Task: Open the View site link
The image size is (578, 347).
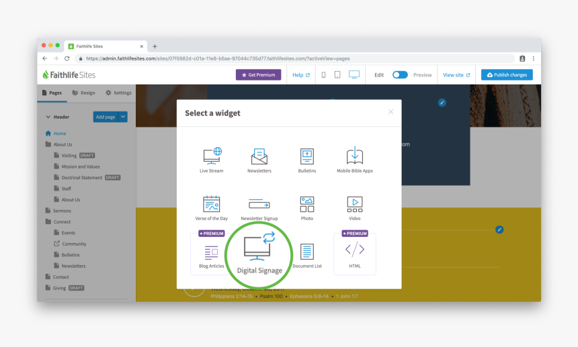Action: pyautogui.click(x=456, y=75)
